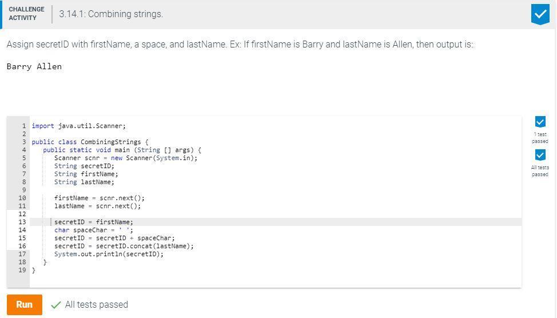Click line number 19 in the editor gutter

click(x=22, y=270)
